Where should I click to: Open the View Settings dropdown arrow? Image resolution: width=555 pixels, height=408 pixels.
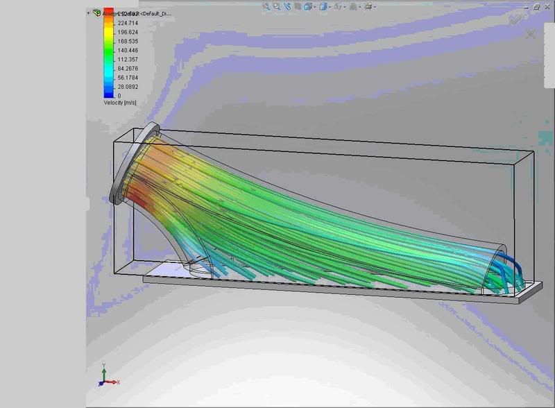coord(375,7)
